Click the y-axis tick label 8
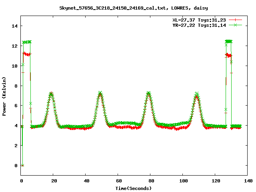Image resolution: width=256 pixels, height=192 pixels. pyautogui.click(x=16, y=86)
